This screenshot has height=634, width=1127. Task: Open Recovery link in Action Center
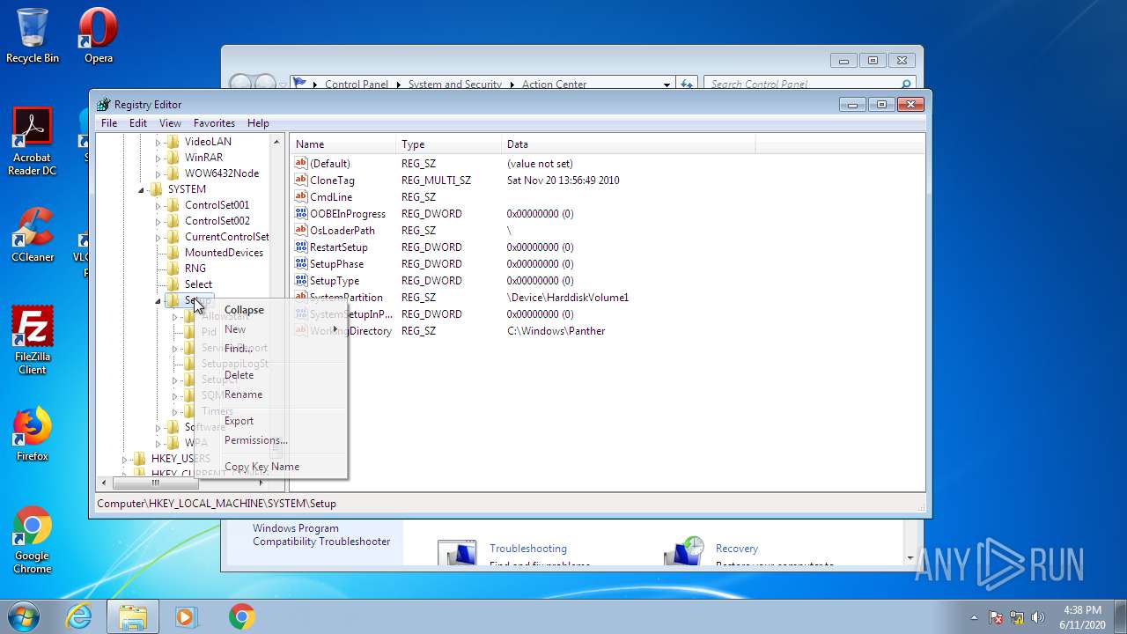click(737, 549)
